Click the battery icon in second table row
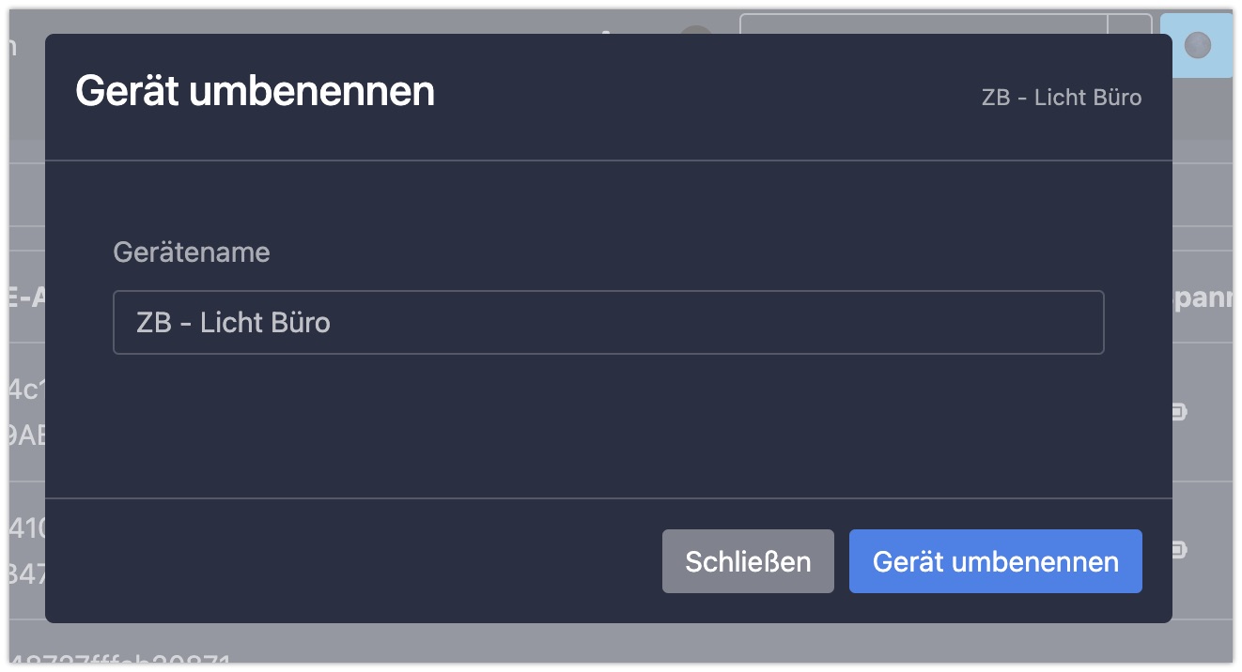The height and width of the screenshot is (672, 1242). coord(1179,550)
